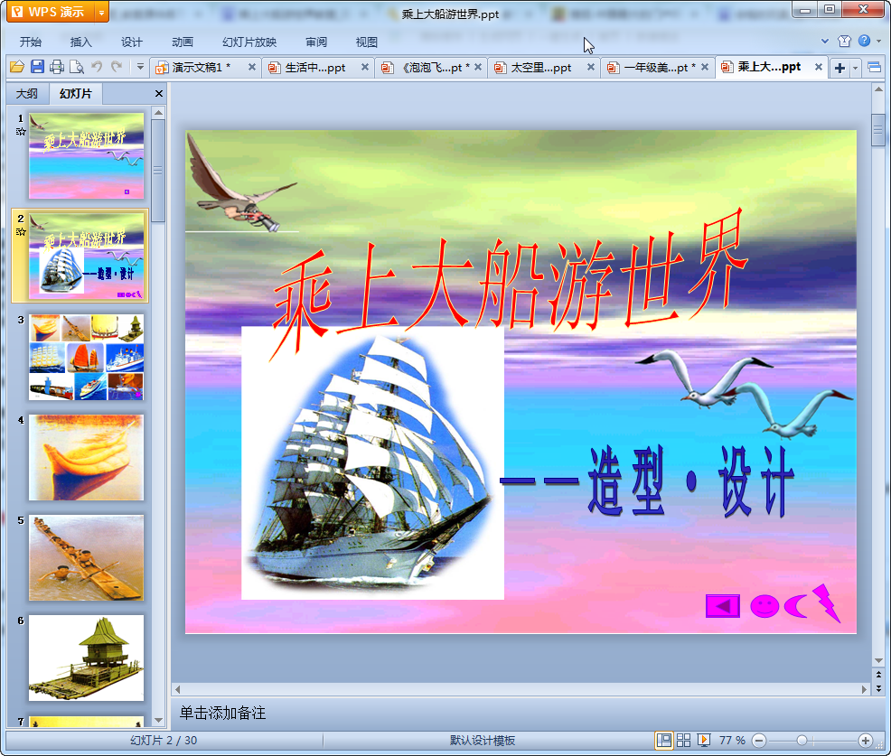This screenshot has width=891, height=756.
Task: Close the 太空里...ppt document tab
Action: (x=591, y=67)
